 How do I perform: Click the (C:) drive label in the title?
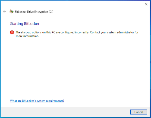coord(51,12)
